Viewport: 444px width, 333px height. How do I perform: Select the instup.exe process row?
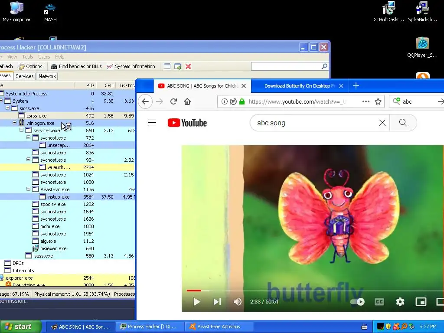pyautogui.click(x=67, y=197)
